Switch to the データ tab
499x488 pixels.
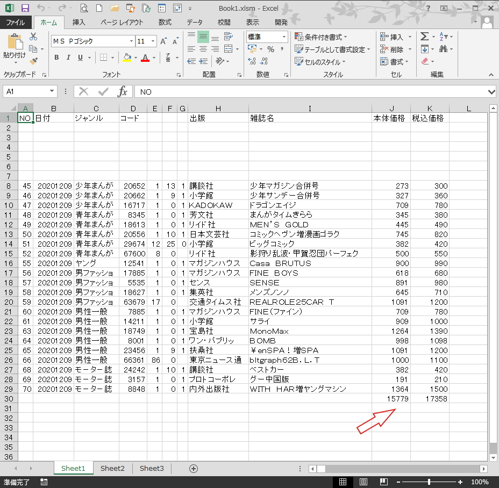pyautogui.click(x=195, y=22)
